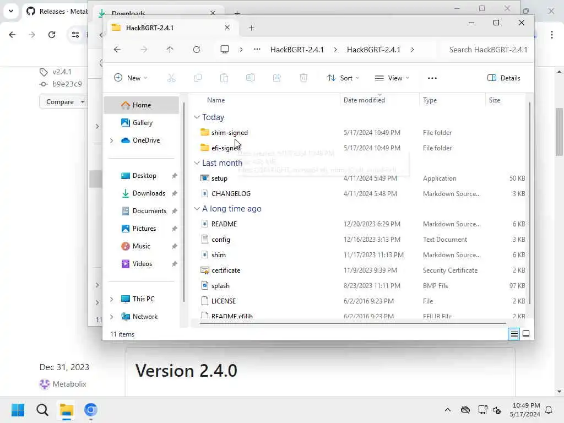Sort by Date modified column header
The width and height of the screenshot is (564, 423).
coord(364,100)
